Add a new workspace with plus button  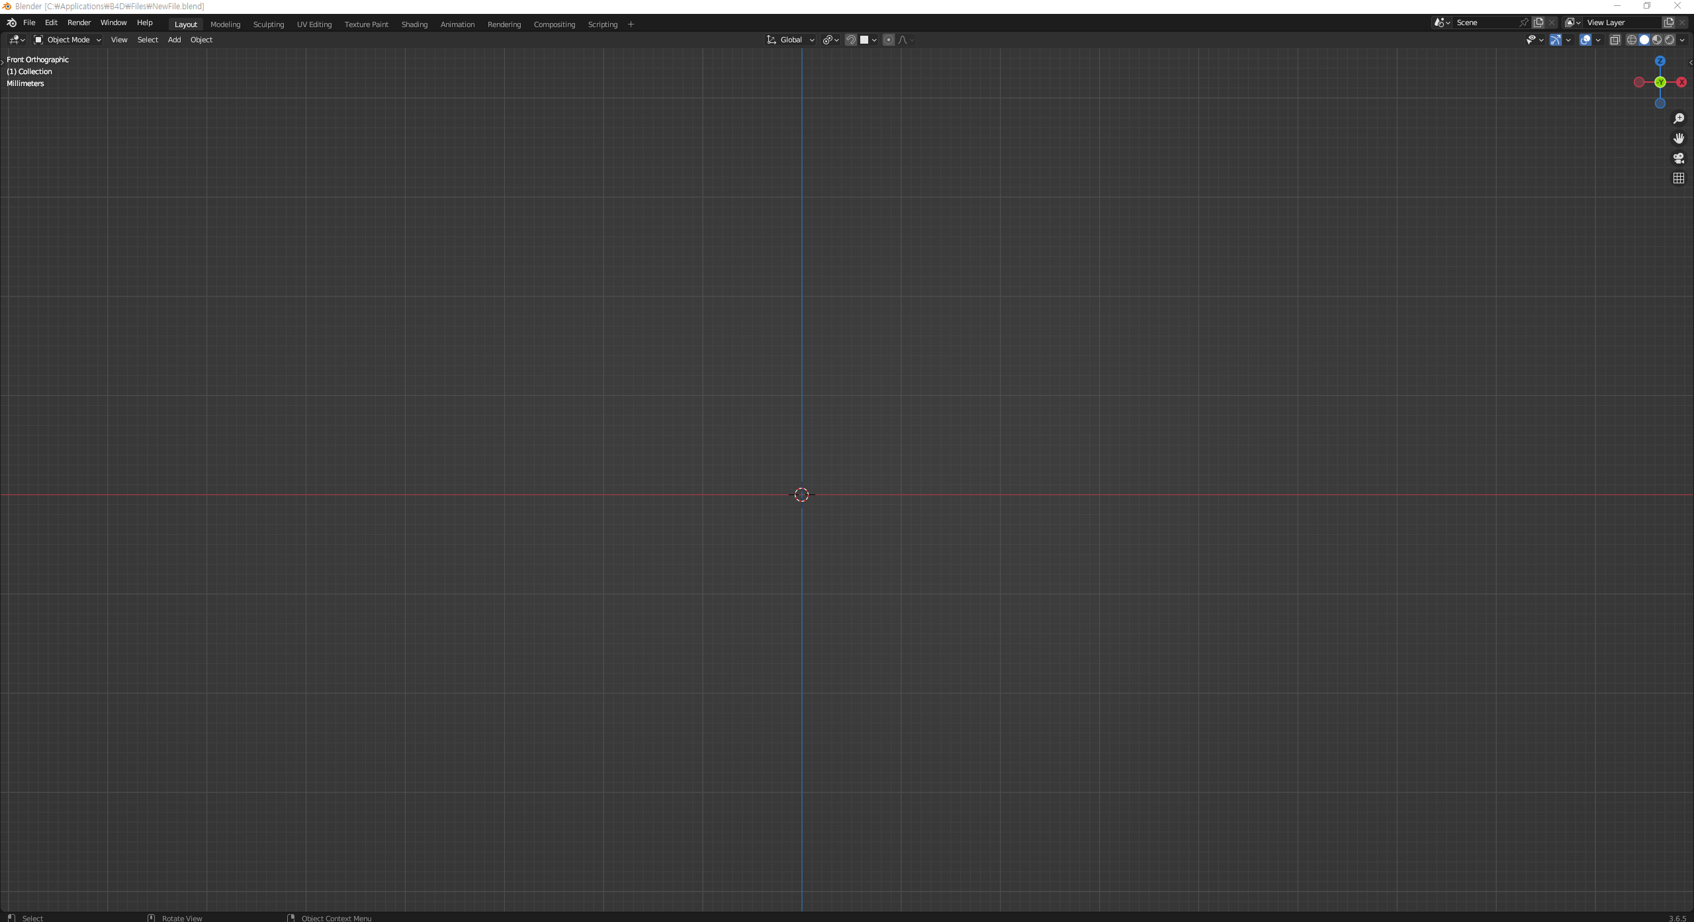point(631,24)
